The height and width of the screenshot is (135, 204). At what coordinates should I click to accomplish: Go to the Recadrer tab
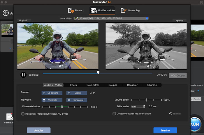[x=132, y=85]
